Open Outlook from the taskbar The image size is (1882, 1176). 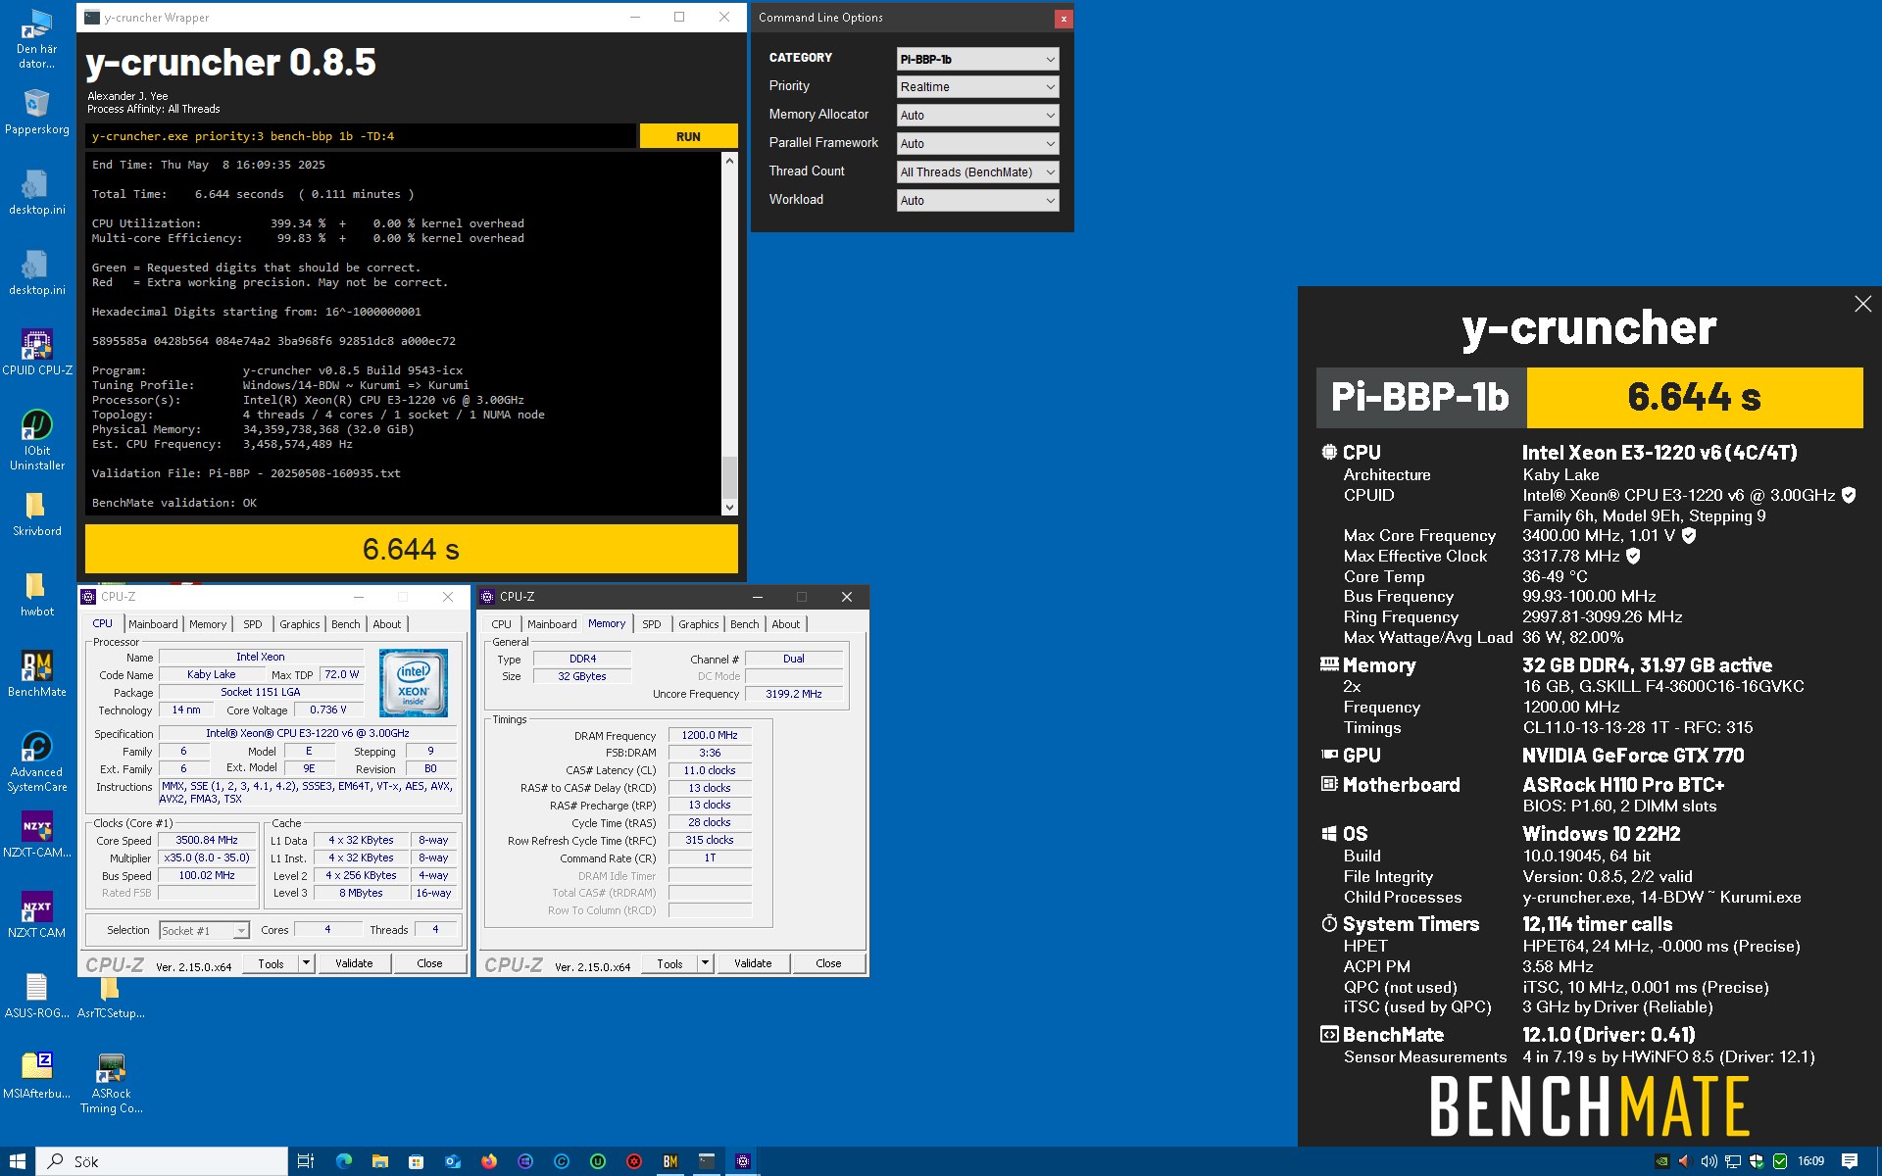(453, 1161)
